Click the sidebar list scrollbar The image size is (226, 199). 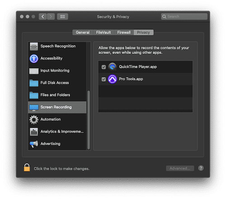tap(89, 120)
